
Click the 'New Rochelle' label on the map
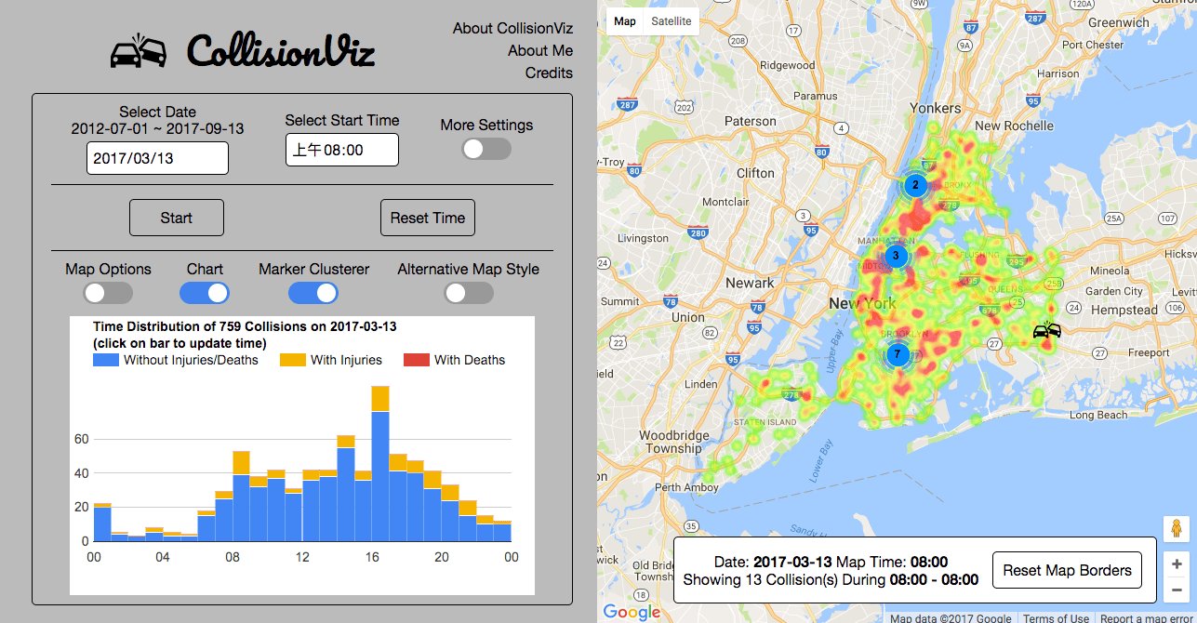1014,126
